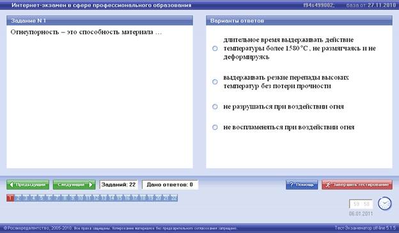
Task: Click the 'Тест-Экзаменатор off-line 5.1.5' footer label
Action: pos(365,228)
